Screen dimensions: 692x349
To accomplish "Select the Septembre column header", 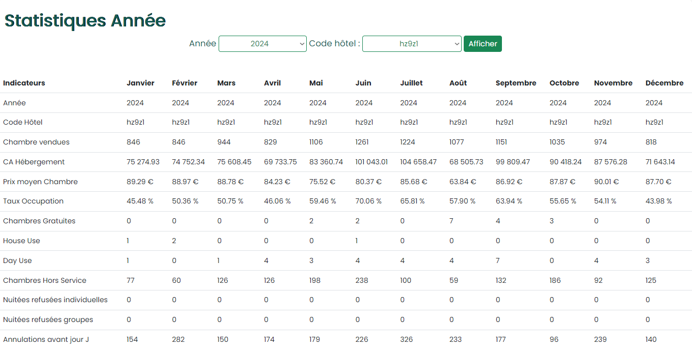I will (x=516, y=83).
